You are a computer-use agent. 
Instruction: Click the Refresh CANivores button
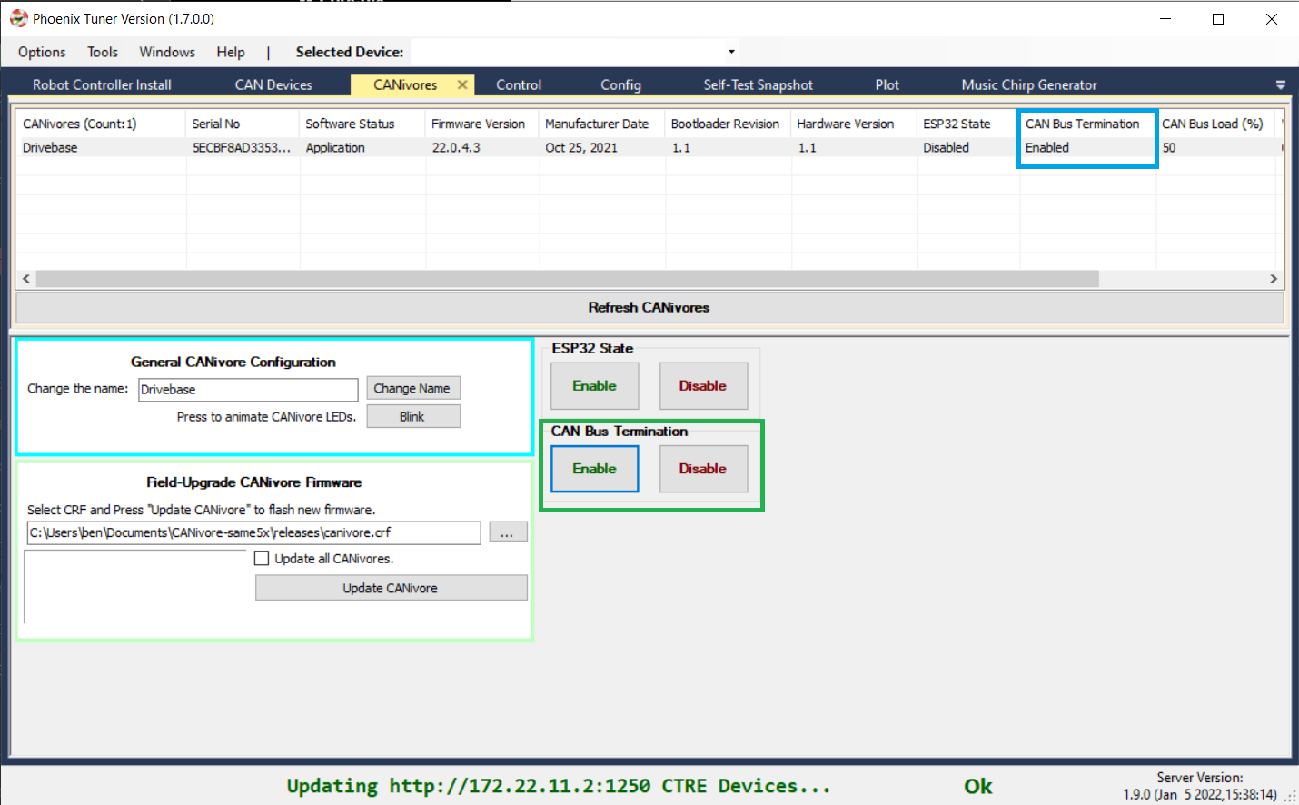coord(649,307)
